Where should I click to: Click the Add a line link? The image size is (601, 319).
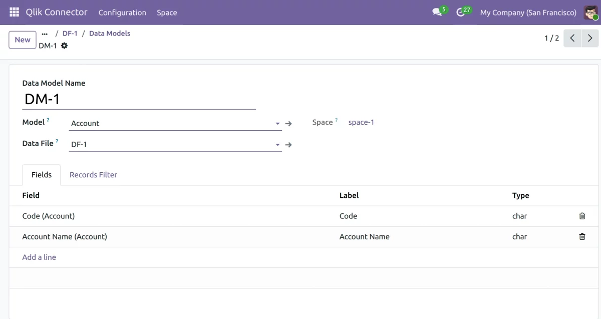[x=39, y=257]
